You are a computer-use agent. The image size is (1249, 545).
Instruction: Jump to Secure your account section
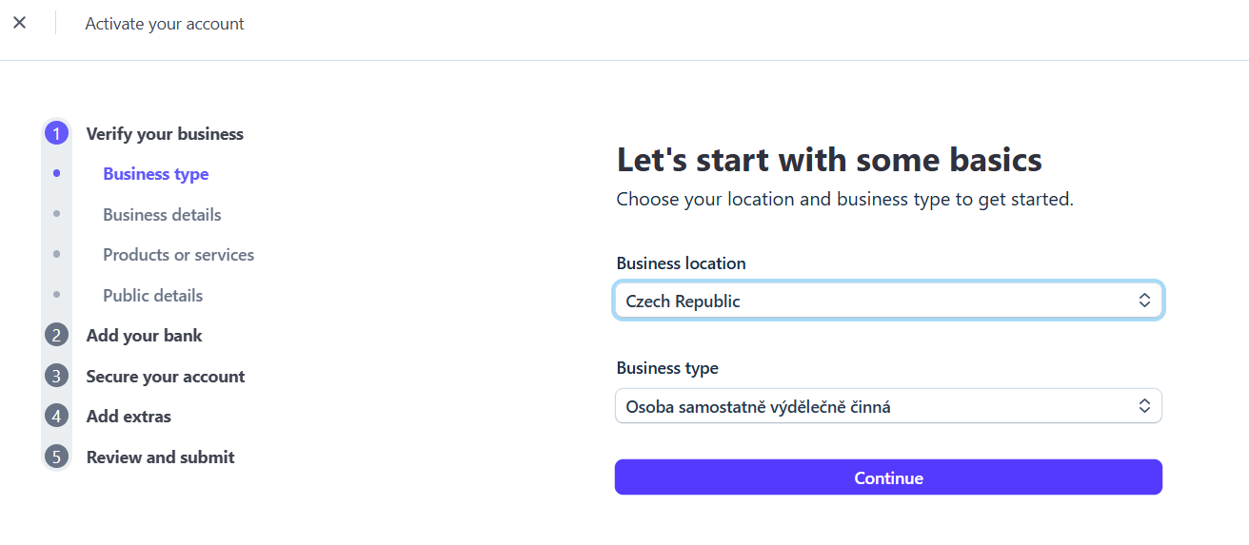(x=165, y=377)
